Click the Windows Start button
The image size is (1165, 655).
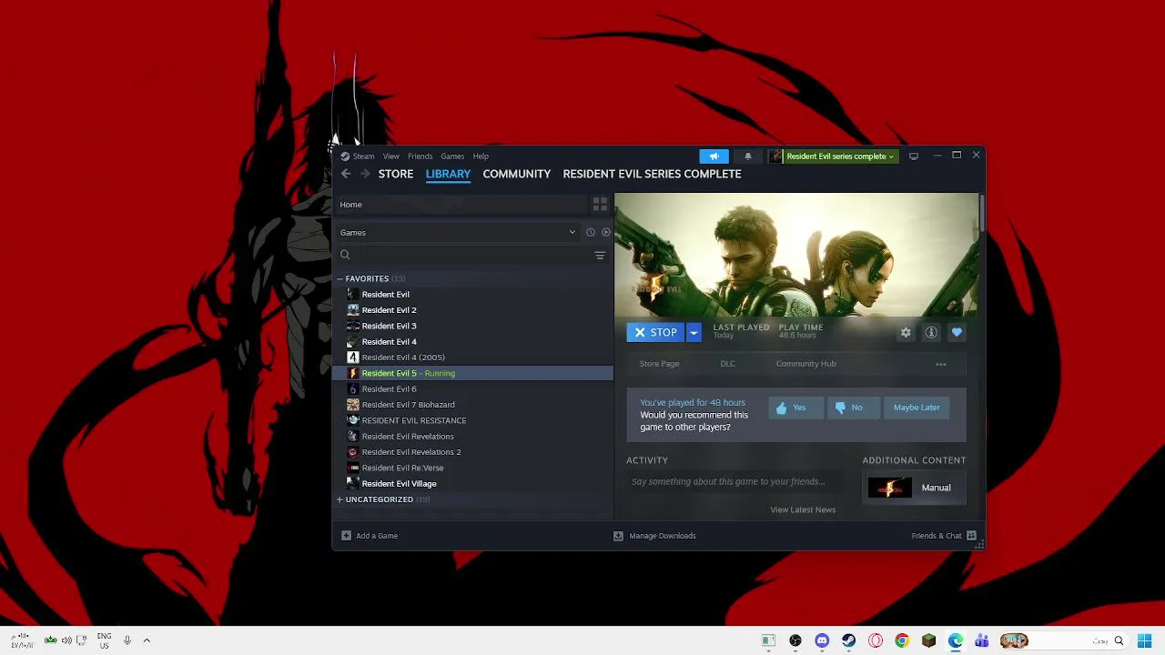(1143, 641)
